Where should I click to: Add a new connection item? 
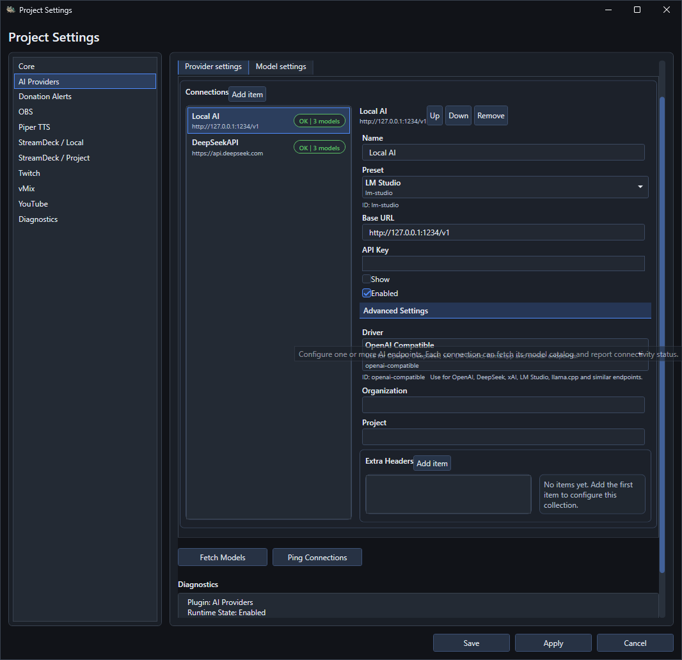247,95
